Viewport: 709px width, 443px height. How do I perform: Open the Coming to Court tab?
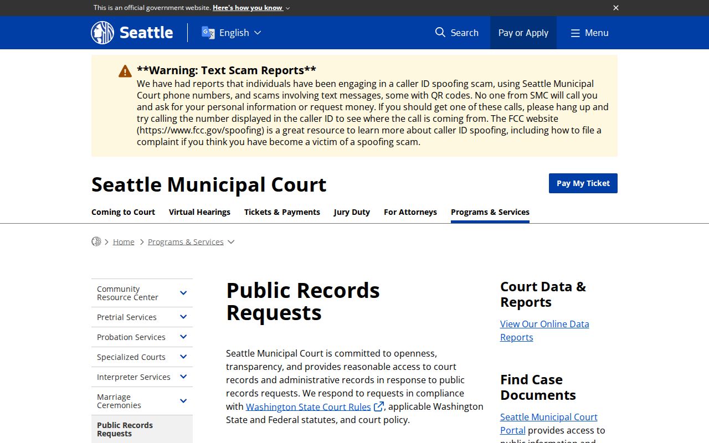point(123,212)
